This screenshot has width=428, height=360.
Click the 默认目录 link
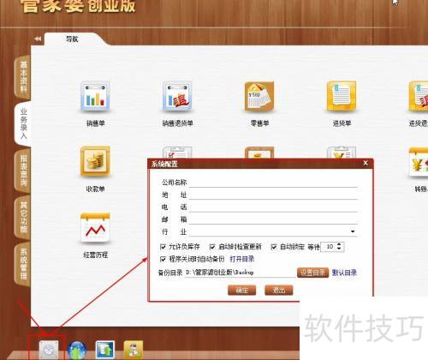344,273
